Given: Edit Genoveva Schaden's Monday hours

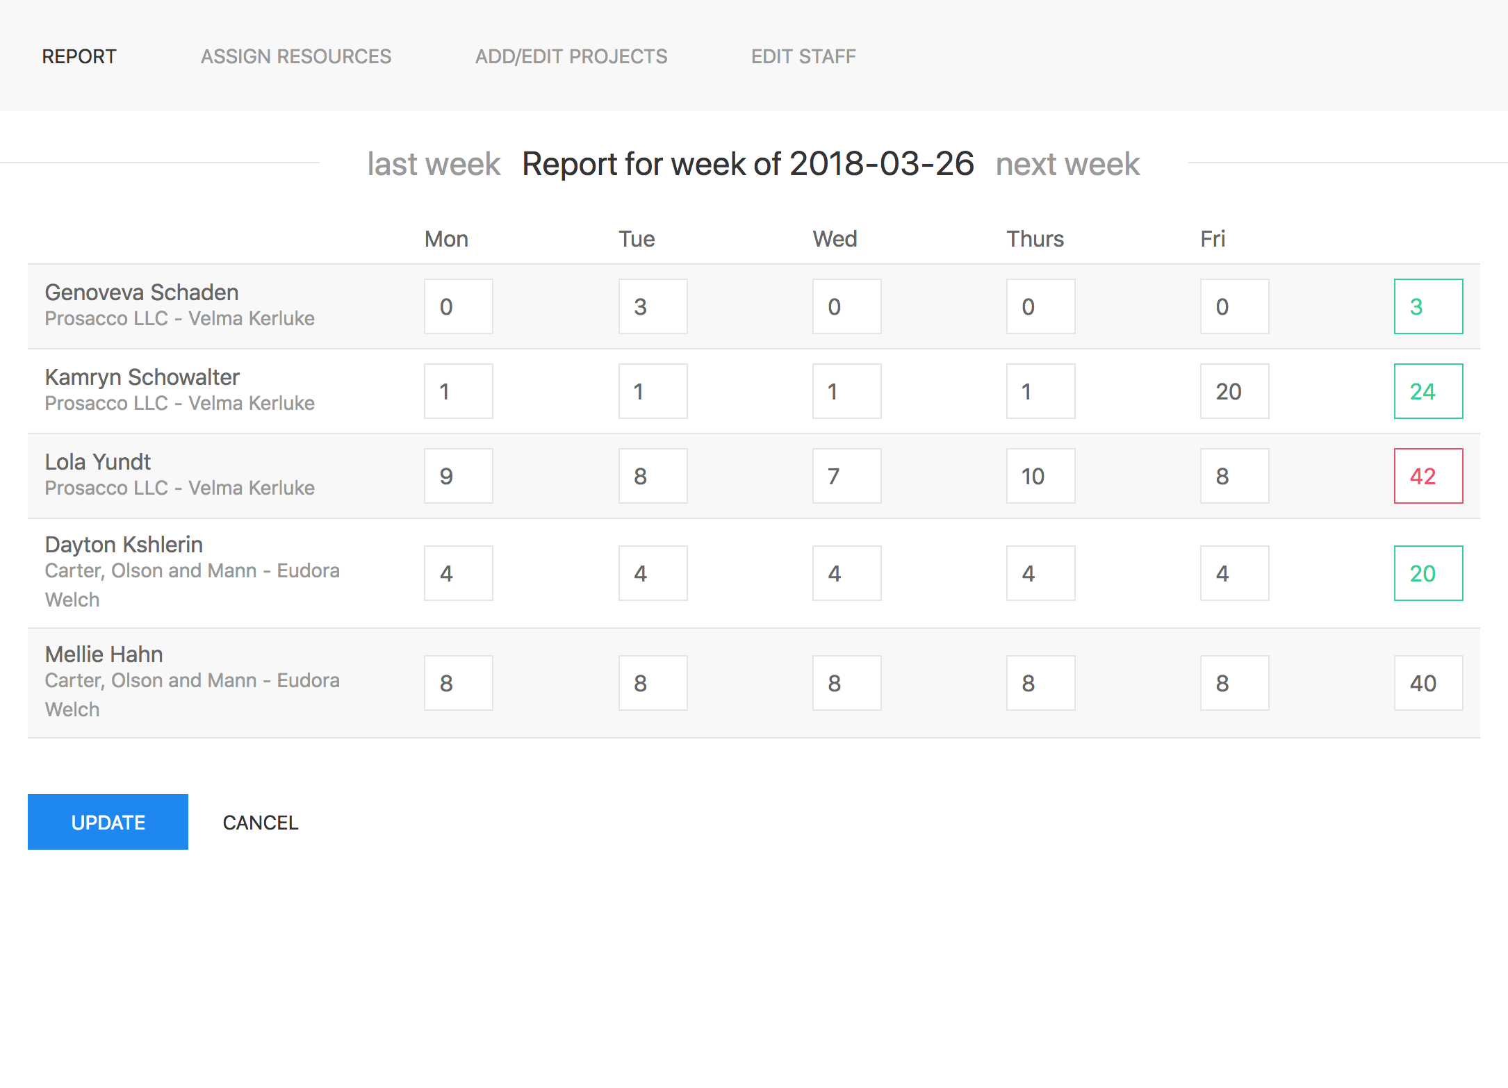Looking at the screenshot, I should point(459,306).
